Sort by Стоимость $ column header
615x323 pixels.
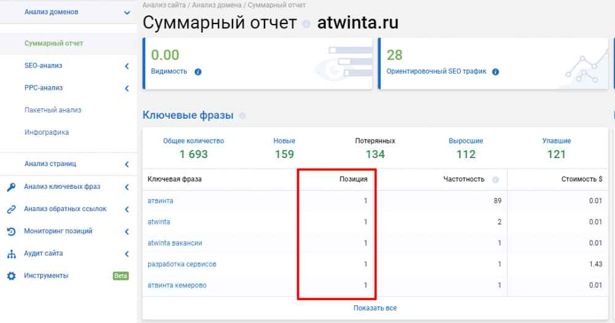click(582, 179)
